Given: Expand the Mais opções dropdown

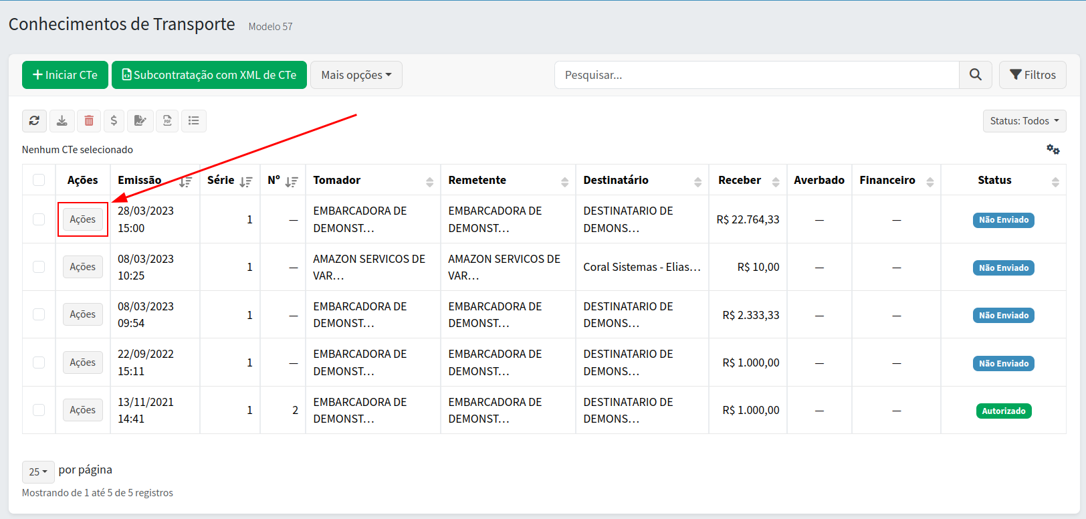Looking at the screenshot, I should click(356, 75).
